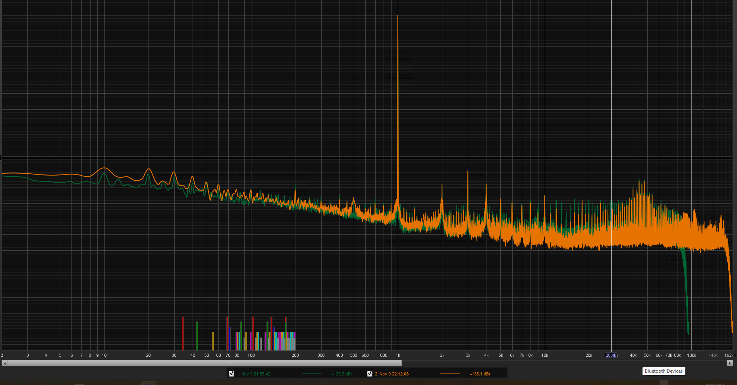The height and width of the screenshot is (385, 737).
Task: Click the left arrow of the horizontal scrollbar
Action: pos(5,363)
